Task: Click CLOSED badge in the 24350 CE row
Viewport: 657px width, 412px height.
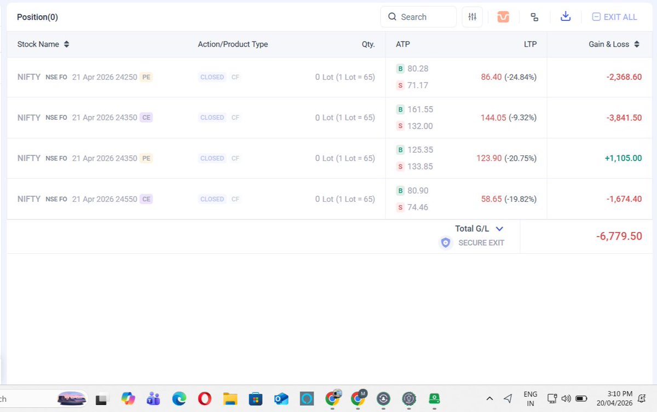Action: tap(212, 118)
